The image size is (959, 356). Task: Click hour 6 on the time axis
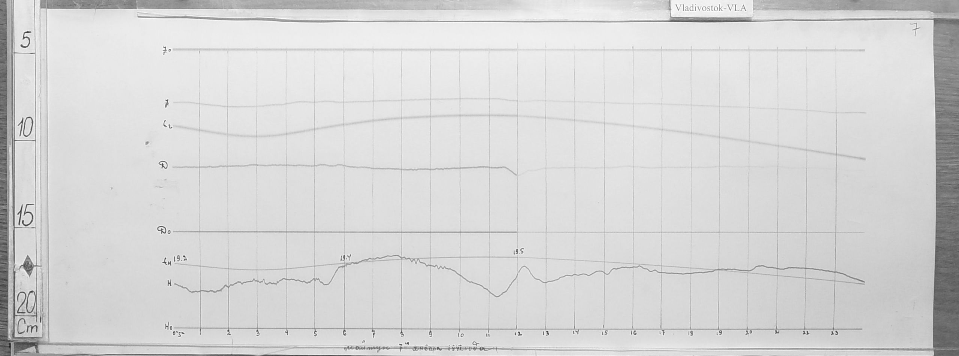click(344, 334)
